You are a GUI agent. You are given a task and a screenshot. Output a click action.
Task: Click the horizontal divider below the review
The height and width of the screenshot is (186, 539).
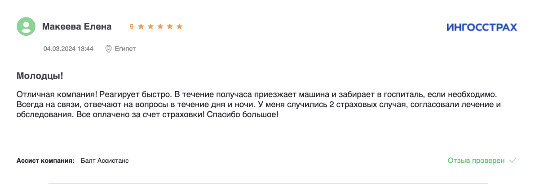pos(269,183)
